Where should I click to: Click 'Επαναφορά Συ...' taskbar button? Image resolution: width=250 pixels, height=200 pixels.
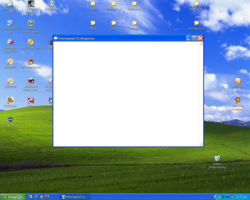[x=75, y=197]
